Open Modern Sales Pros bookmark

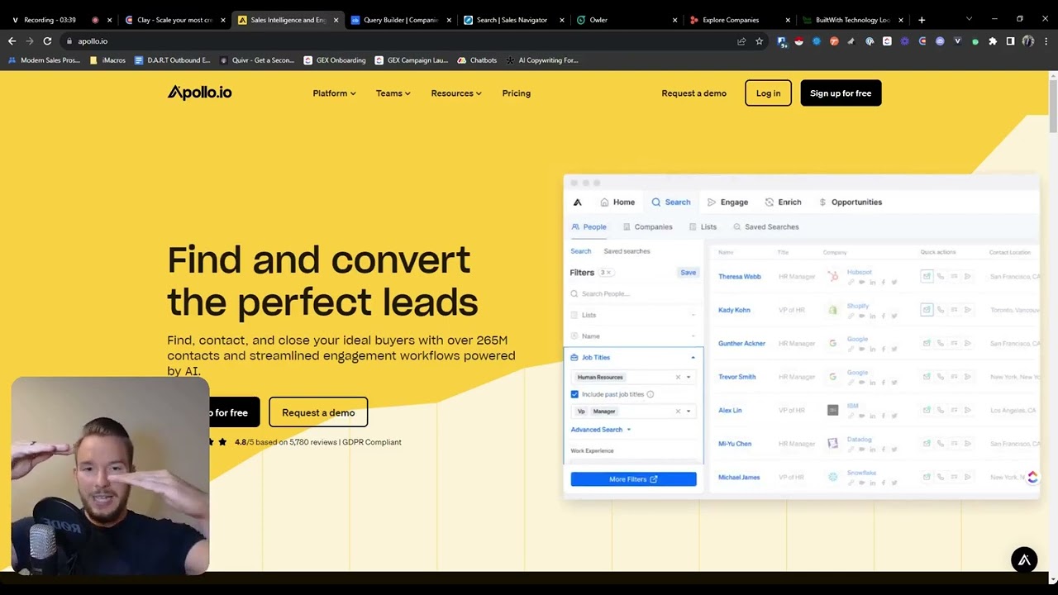click(x=44, y=60)
